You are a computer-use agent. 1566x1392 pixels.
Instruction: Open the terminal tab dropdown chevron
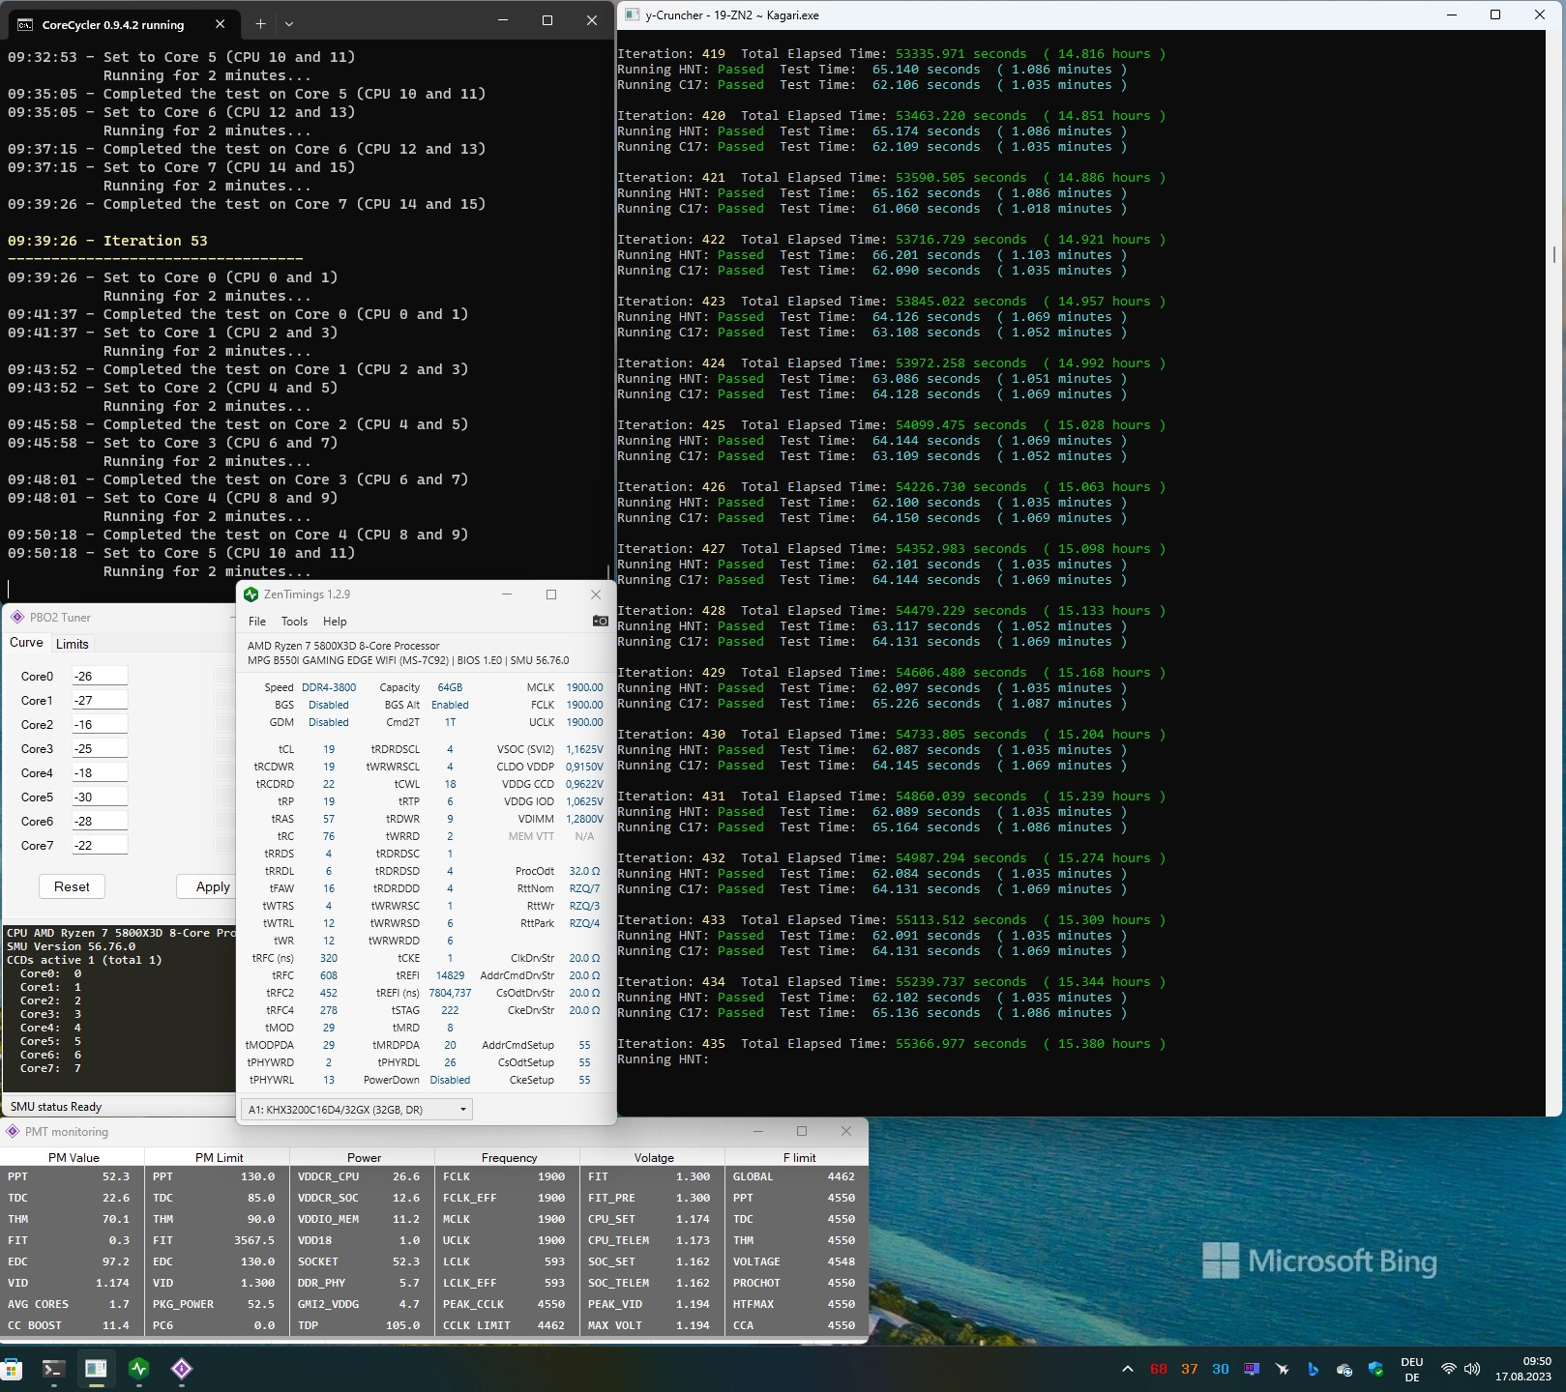click(289, 23)
